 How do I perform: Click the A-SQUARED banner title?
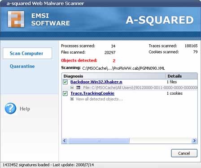(x=160, y=20)
